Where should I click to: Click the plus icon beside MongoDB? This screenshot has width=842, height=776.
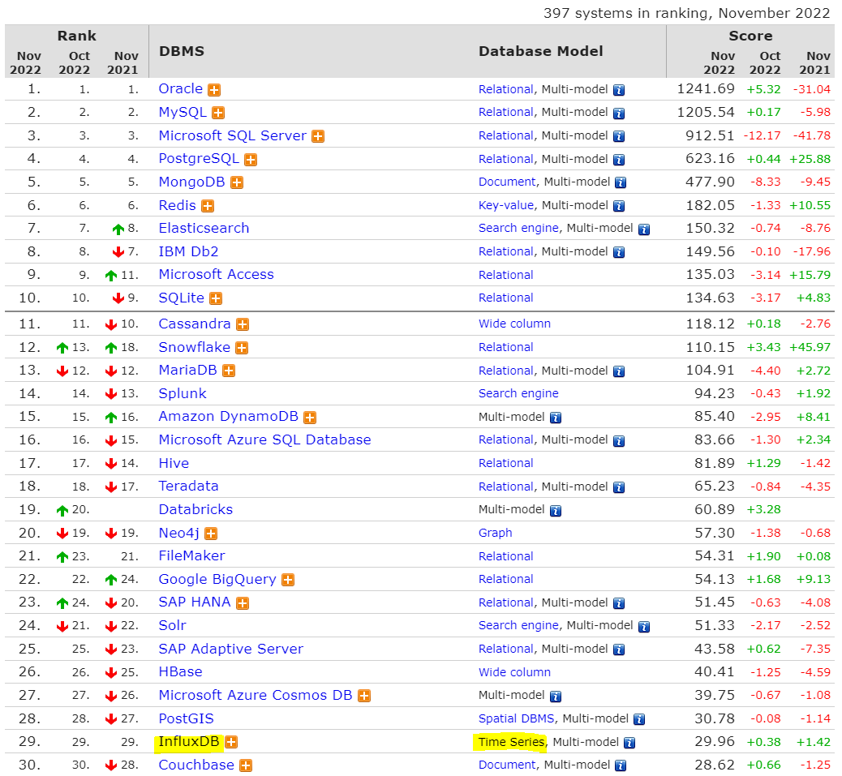(x=237, y=183)
